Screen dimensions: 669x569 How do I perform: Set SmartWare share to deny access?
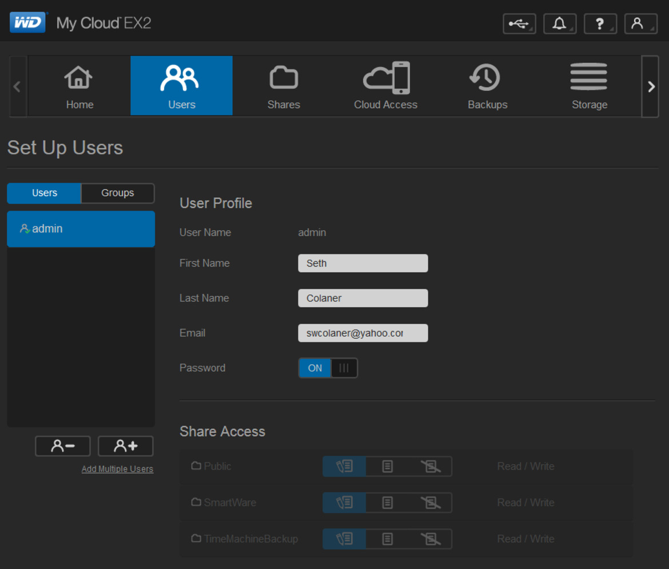coord(431,503)
